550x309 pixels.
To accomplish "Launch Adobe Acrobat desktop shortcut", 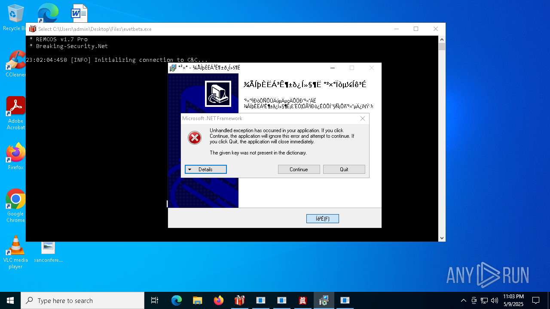I will pyautogui.click(x=15, y=113).
